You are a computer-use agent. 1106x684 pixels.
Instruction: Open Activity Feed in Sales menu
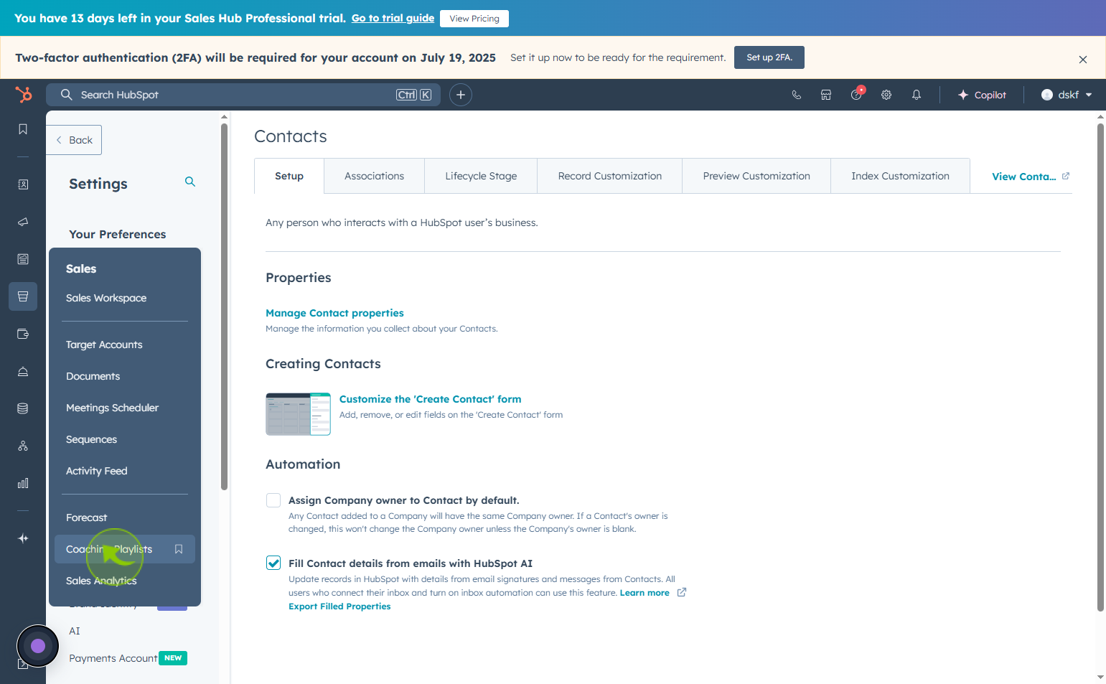[96, 471]
